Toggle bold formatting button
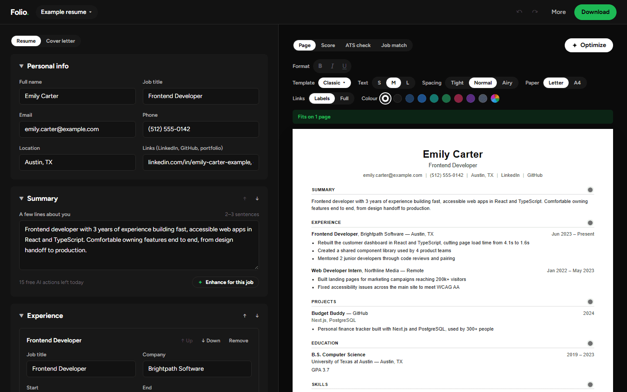The height and width of the screenshot is (392, 627). click(x=320, y=66)
